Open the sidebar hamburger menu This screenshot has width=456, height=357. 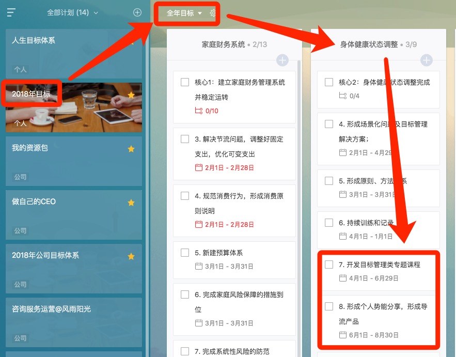tap(11, 12)
